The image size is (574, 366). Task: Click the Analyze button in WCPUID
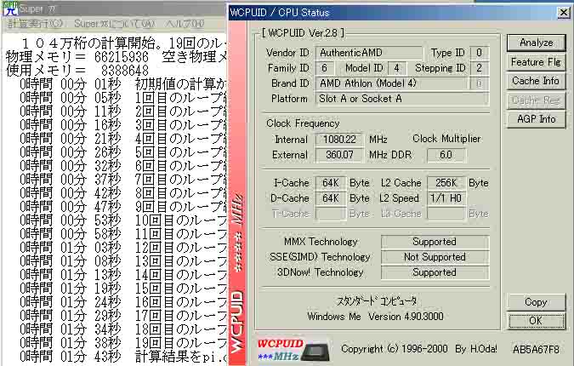point(536,43)
